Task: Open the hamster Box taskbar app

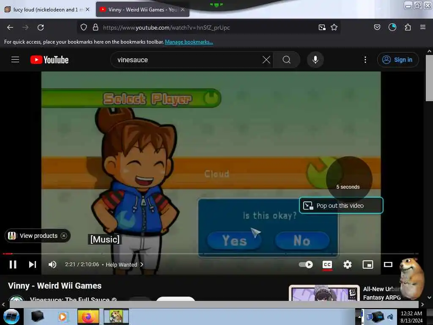Action: coord(116,317)
